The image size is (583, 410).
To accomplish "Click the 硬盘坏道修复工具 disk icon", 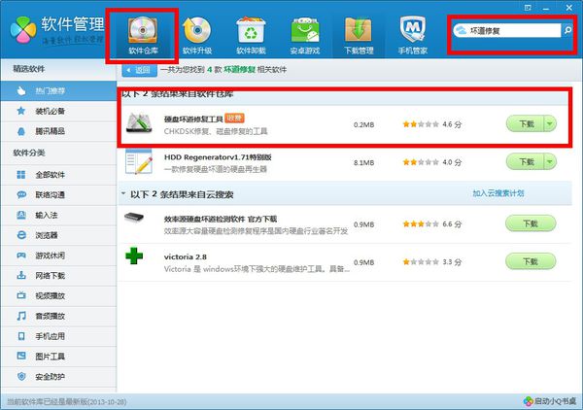I will point(139,123).
